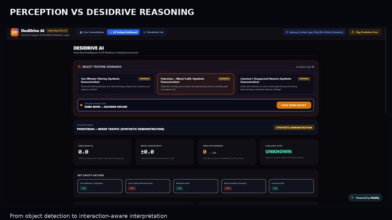Open the Simulation Lab tab
The image size is (392, 220).
tap(153, 32)
